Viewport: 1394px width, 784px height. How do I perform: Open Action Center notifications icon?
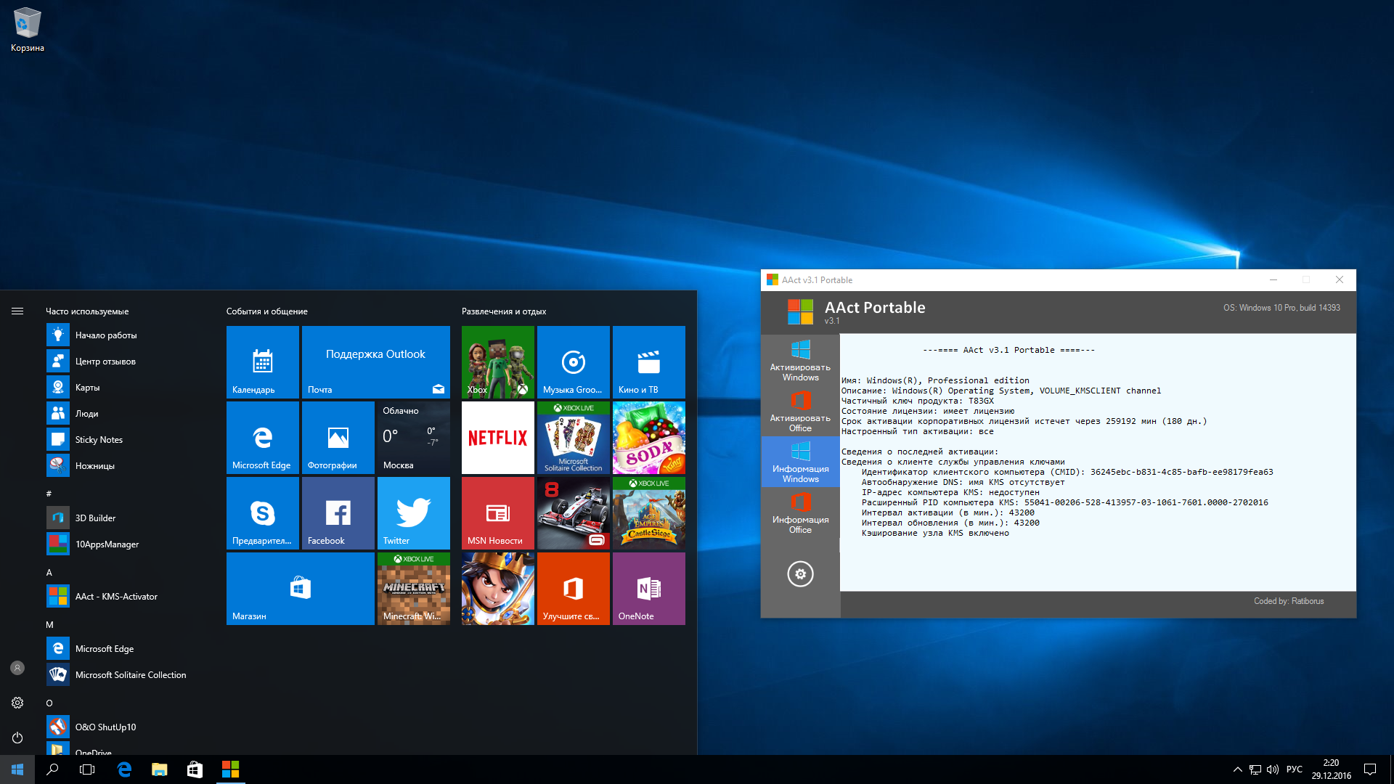(x=1370, y=769)
